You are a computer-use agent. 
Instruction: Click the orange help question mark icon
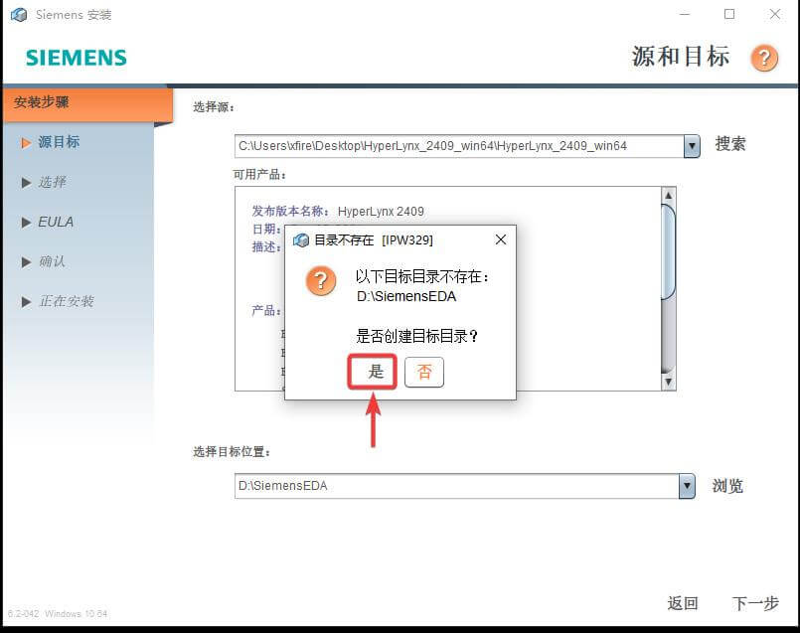pyautogui.click(x=764, y=58)
